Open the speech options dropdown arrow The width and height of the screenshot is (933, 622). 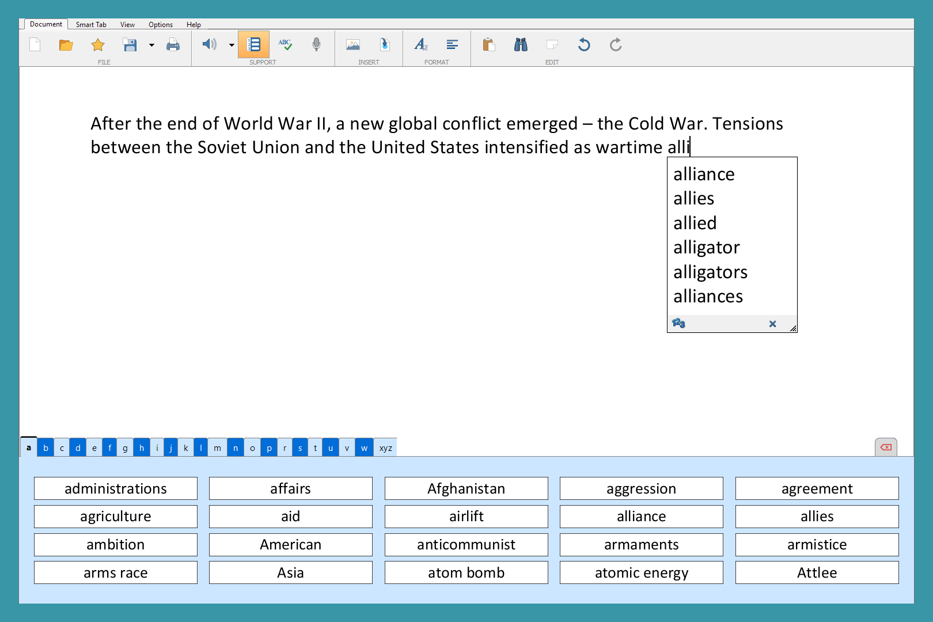(x=232, y=45)
